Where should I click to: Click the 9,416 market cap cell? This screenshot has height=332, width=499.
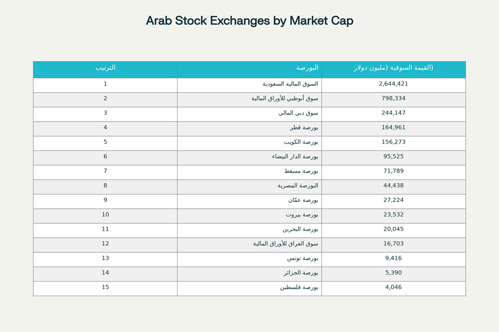(393, 258)
